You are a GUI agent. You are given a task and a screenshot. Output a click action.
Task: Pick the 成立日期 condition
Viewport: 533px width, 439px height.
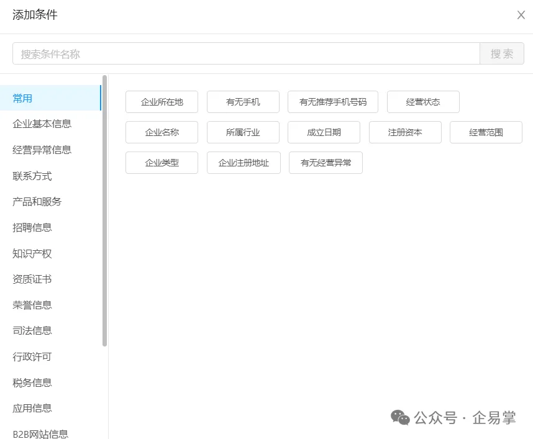tap(324, 132)
